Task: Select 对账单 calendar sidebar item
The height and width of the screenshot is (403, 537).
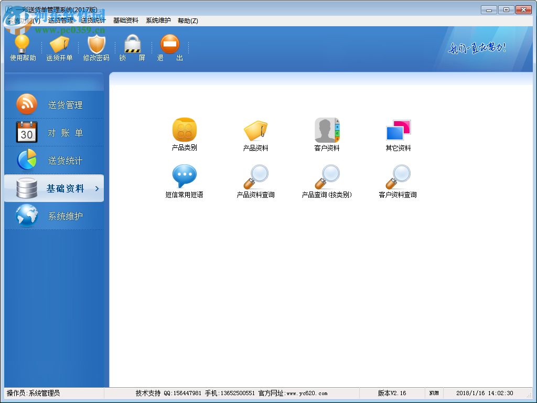Action: pyautogui.click(x=54, y=133)
